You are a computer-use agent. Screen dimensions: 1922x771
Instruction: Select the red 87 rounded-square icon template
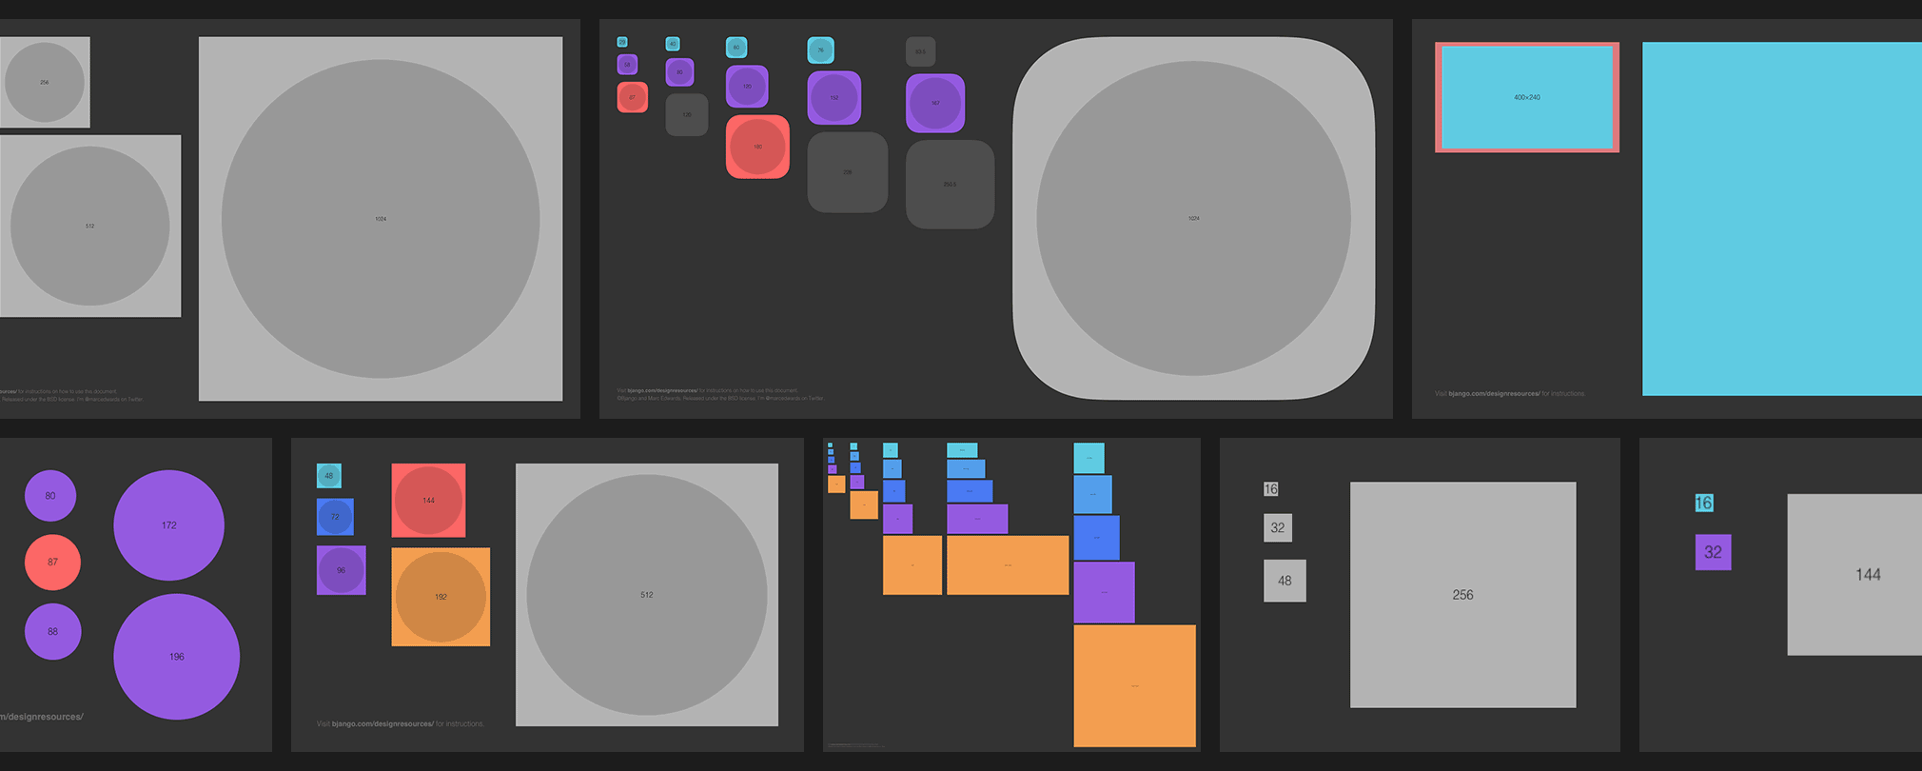633,97
